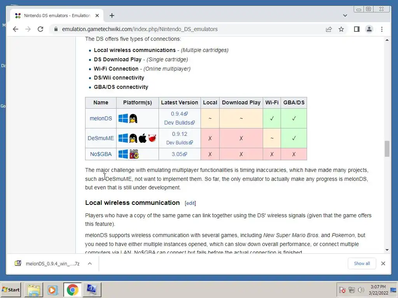
Task: Click melonDS Wi-Fi checkmark cell
Action: pyautogui.click(x=272, y=118)
